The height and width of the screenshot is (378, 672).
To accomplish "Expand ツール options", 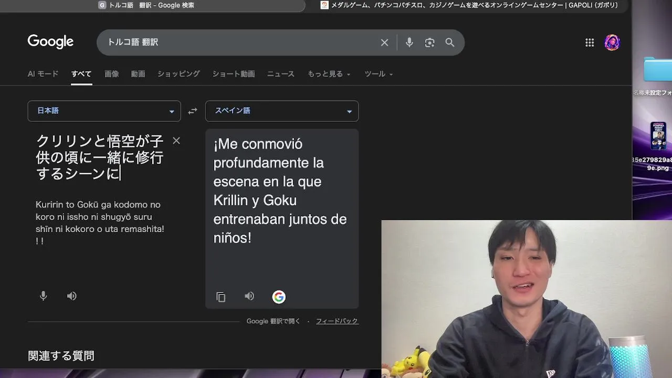I will click(379, 74).
